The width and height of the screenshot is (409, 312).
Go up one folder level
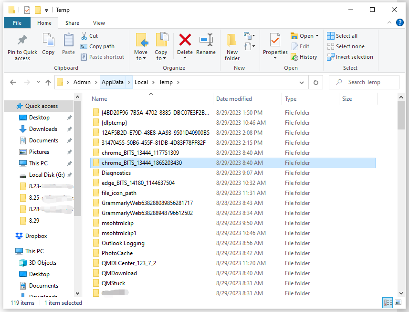point(48,83)
